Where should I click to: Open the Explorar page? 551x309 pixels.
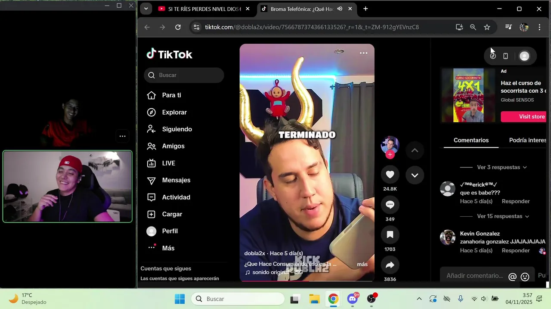[167, 112]
